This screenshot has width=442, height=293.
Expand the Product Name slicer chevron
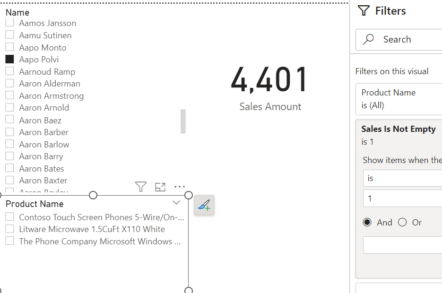tap(176, 203)
